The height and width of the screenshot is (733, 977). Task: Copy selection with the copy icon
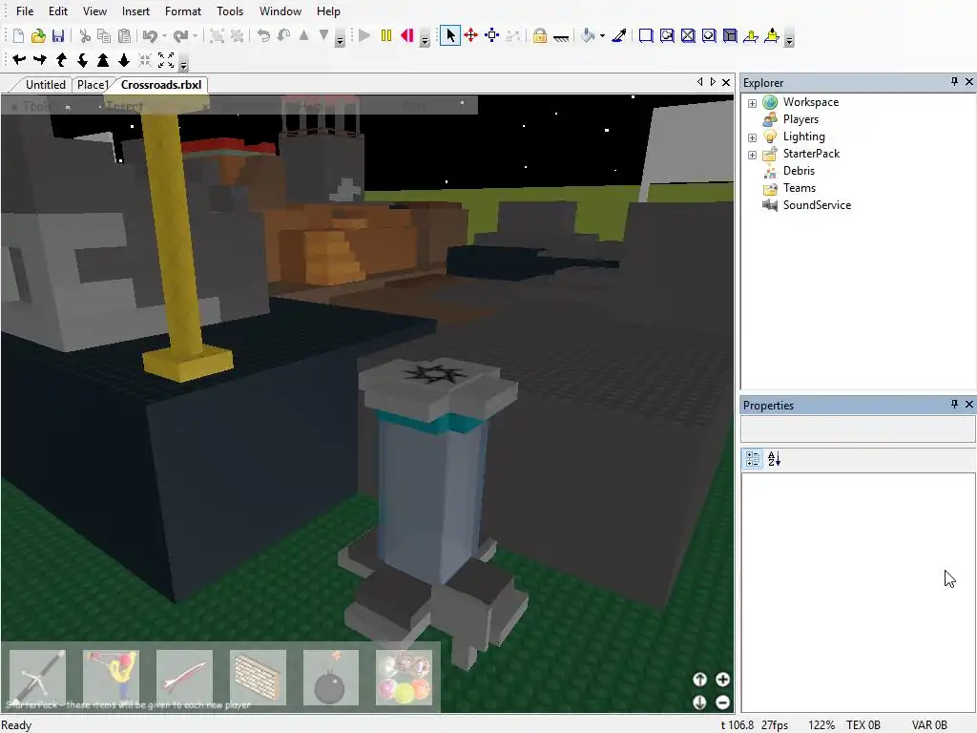(104, 36)
